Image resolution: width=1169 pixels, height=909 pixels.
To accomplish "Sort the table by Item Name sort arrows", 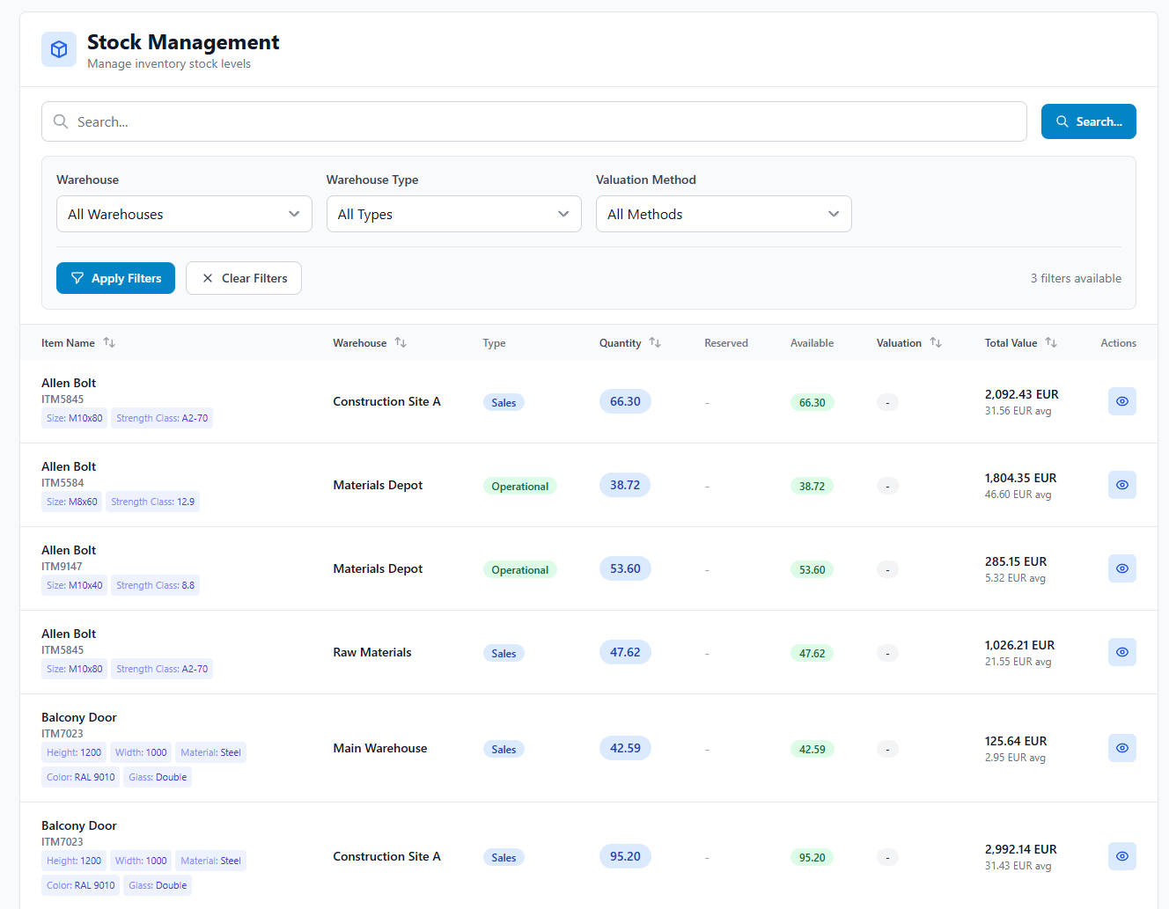I will [109, 343].
